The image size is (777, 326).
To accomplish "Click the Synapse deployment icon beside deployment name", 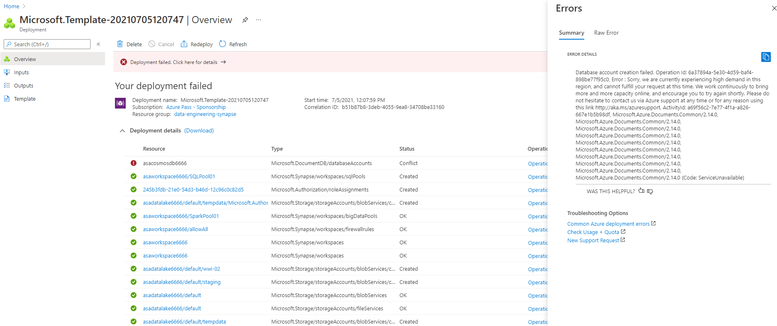I will (x=120, y=103).
